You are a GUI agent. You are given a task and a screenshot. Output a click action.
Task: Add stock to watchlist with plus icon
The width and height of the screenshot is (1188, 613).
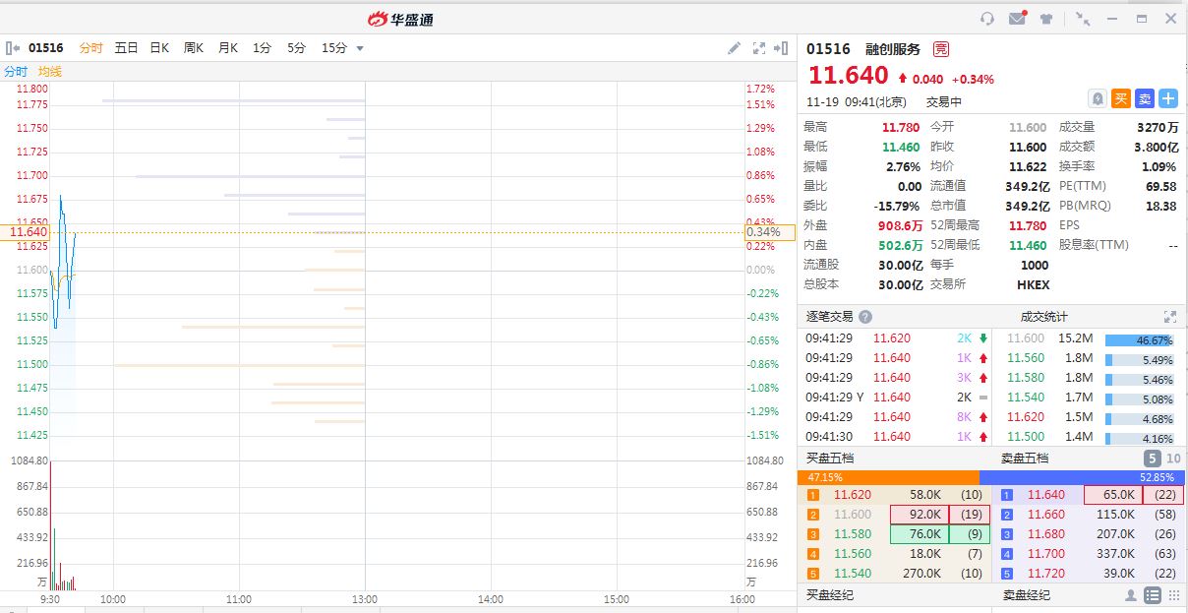[x=1167, y=98]
